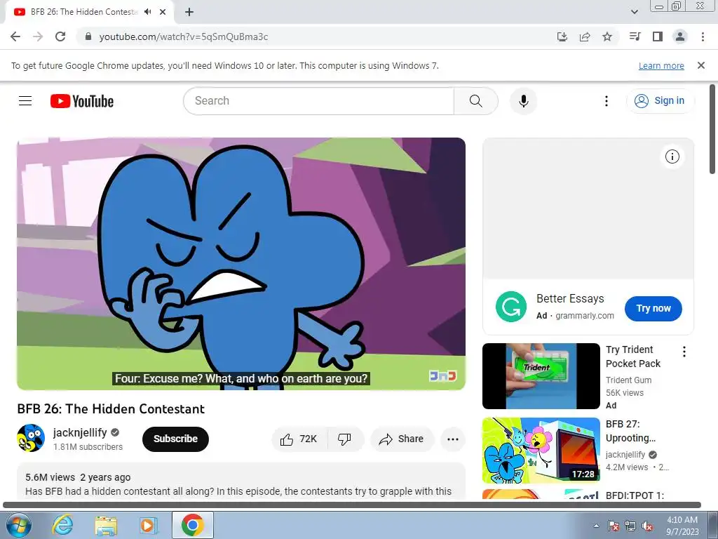Expand the video description box

[241, 481]
